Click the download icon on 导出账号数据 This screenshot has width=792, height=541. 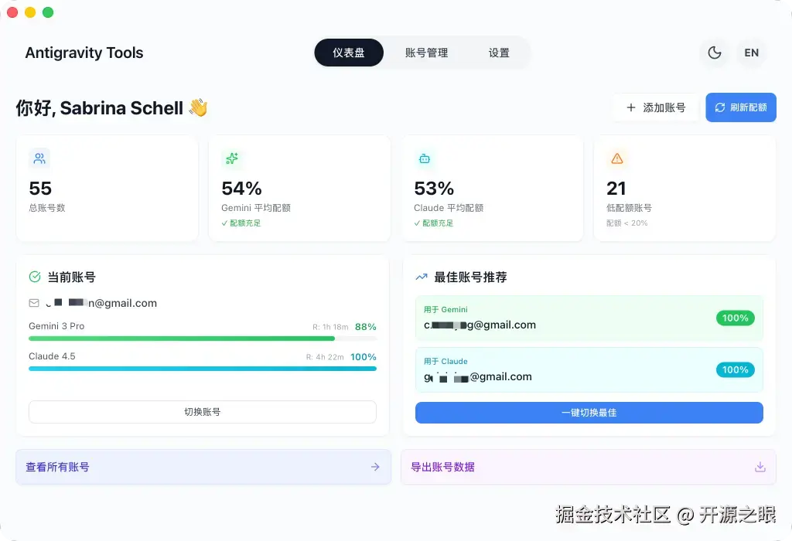(760, 467)
